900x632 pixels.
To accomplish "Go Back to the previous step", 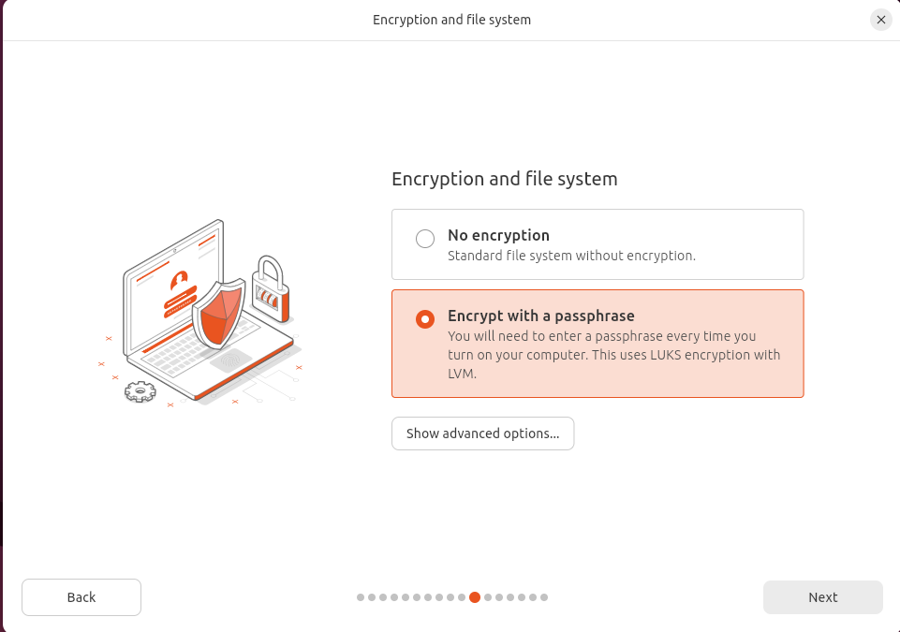I will pyautogui.click(x=81, y=597).
